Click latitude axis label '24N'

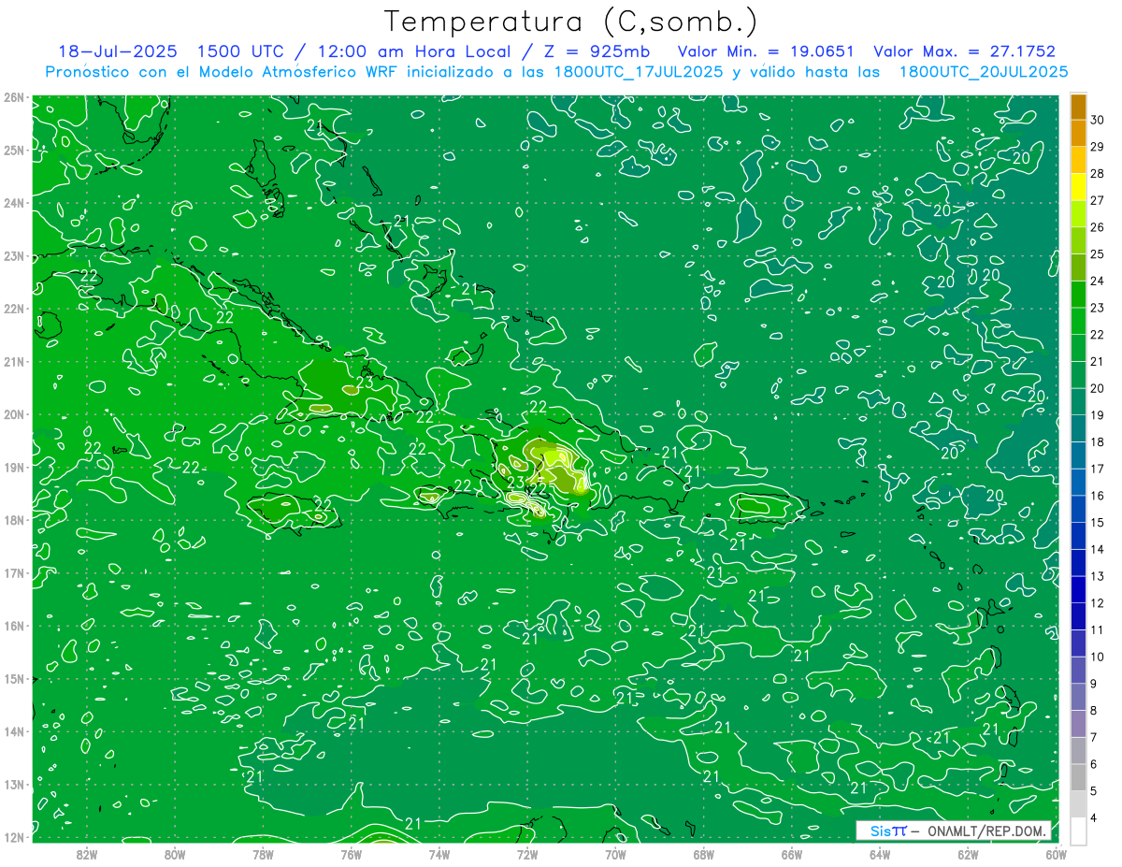13,203
